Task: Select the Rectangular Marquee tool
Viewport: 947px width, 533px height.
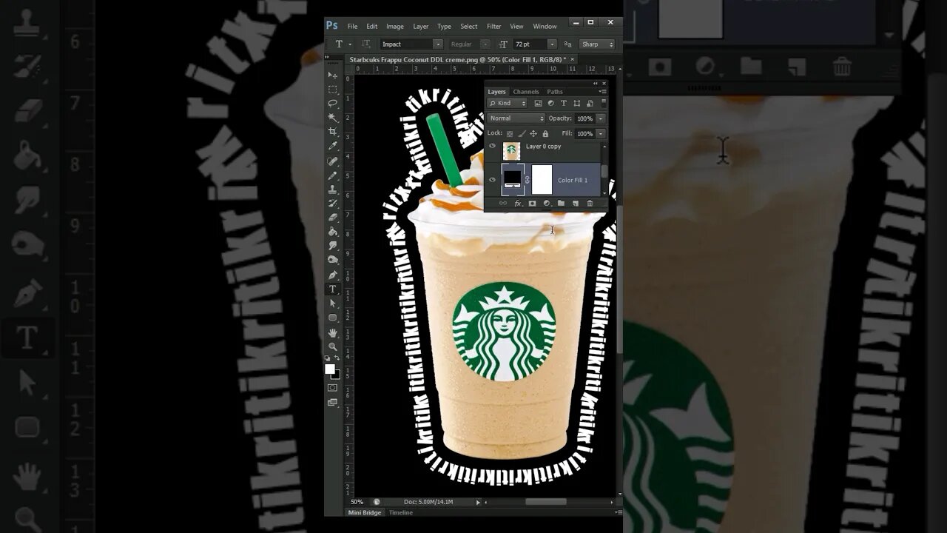Action: coord(333,90)
